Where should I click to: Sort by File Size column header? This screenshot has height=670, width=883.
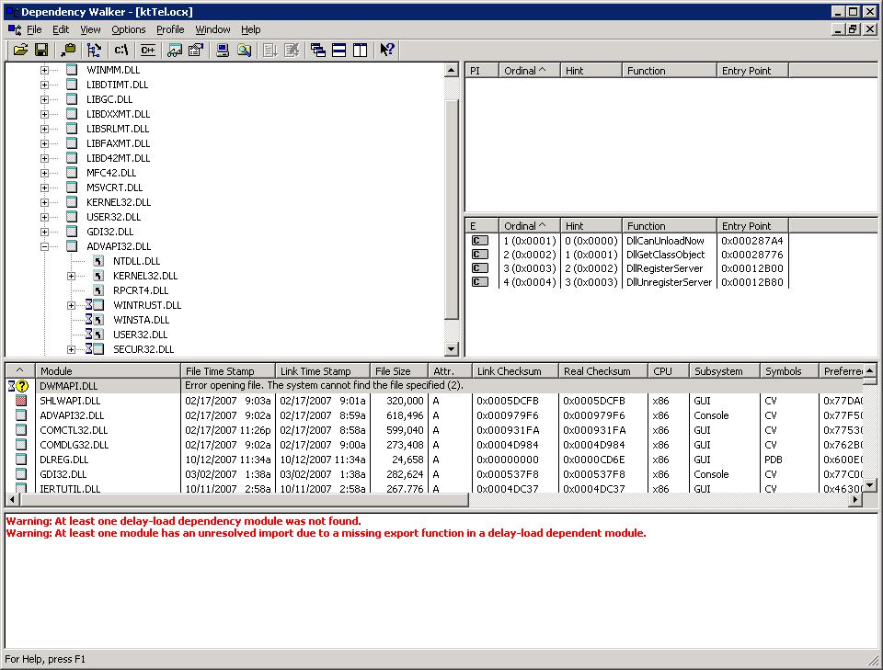398,371
